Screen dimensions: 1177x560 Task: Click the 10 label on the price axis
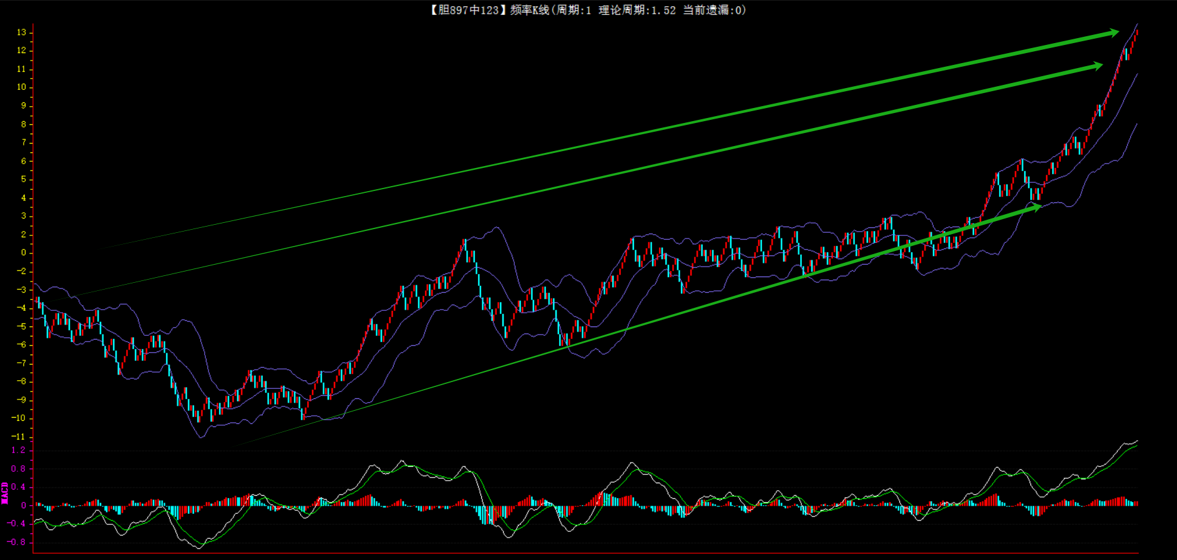21,87
